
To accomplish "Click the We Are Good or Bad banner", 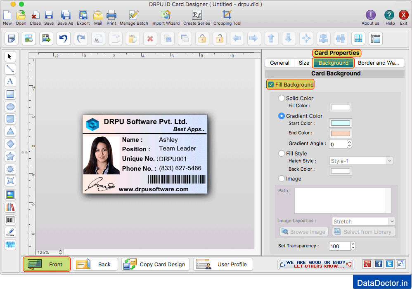I will click(315, 264).
